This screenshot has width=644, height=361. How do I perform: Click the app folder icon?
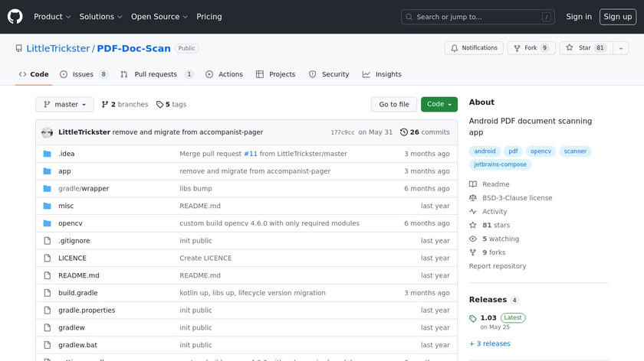47,171
